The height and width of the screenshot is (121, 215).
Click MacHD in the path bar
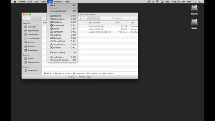48,73
